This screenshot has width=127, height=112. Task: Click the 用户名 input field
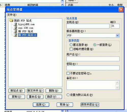coord(93,59)
